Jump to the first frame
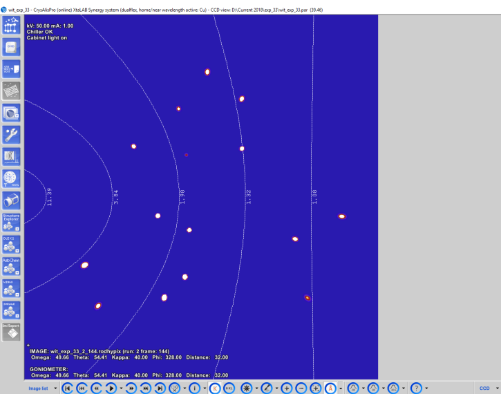 [x=67, y=388]
